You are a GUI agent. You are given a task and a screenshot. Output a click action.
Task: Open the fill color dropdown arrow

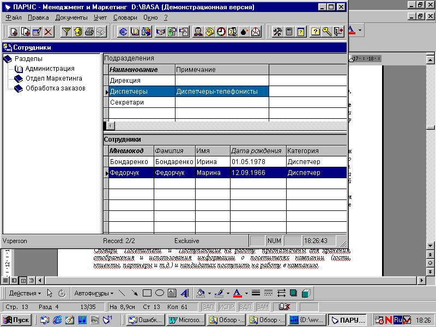point(209,293)
